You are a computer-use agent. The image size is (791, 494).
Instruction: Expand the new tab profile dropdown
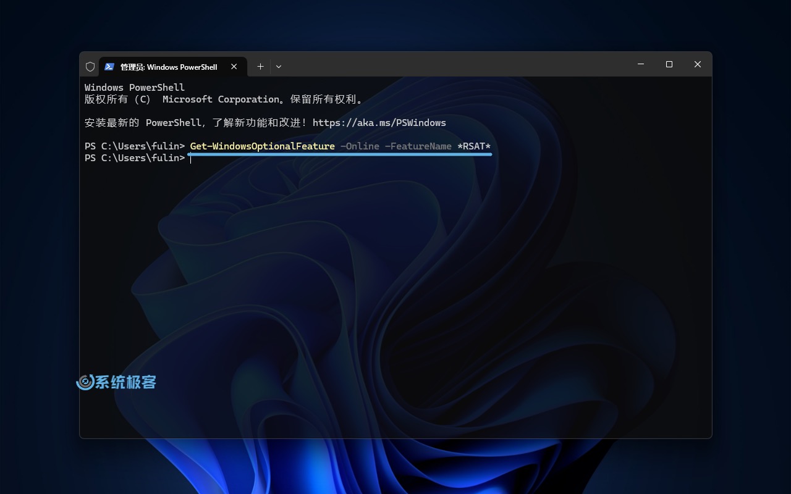pos(279,67)
